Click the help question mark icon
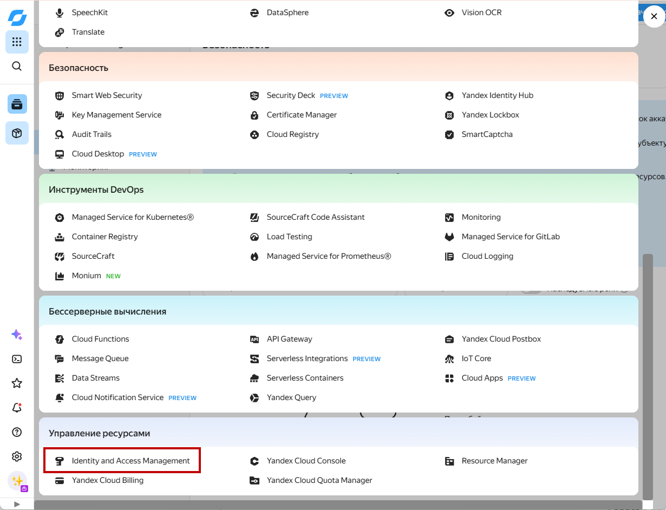The image size is (666, 510). click(17, 432)
